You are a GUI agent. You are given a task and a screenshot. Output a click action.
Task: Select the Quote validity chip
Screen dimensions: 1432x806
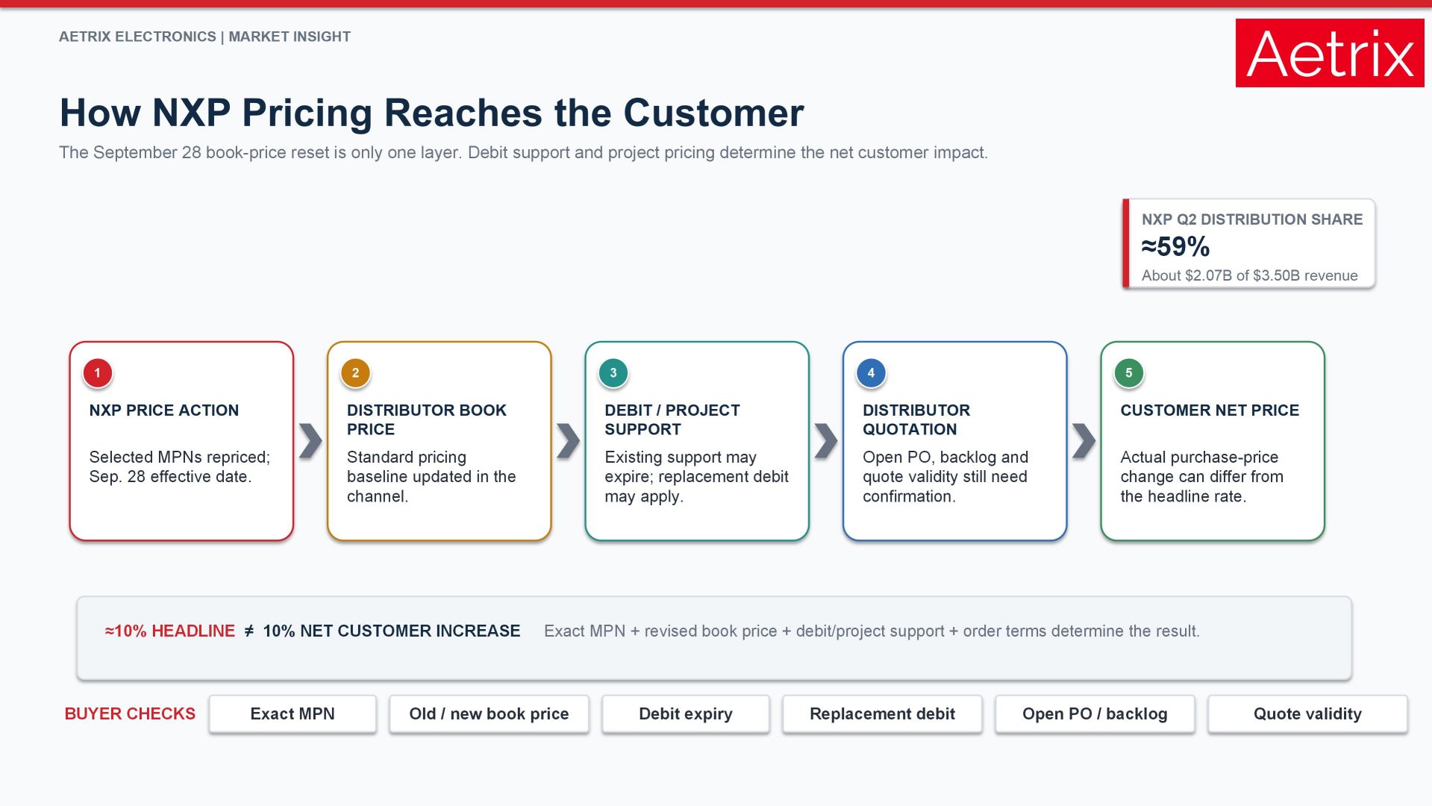pyautogui.click(x=1307, y=714)
